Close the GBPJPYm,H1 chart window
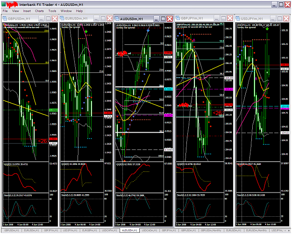Viewport: 292px width, 234px height. [230, 18]
